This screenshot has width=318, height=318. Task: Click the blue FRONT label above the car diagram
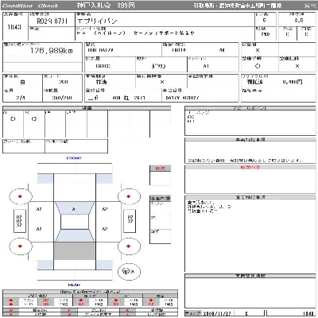click(x=74, y=158)
